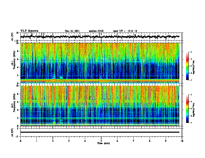
Task: Click the ch.3 flat black voltage trace
Action: click(x=100, y=132)
